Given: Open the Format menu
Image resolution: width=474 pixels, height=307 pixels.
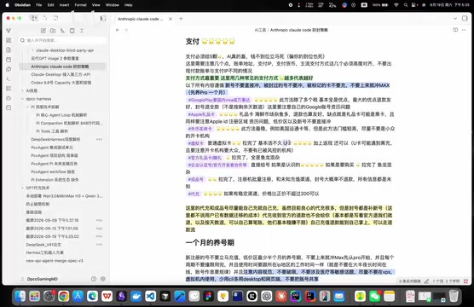Looking at the screenshot, I should click(x=80, y=5).
